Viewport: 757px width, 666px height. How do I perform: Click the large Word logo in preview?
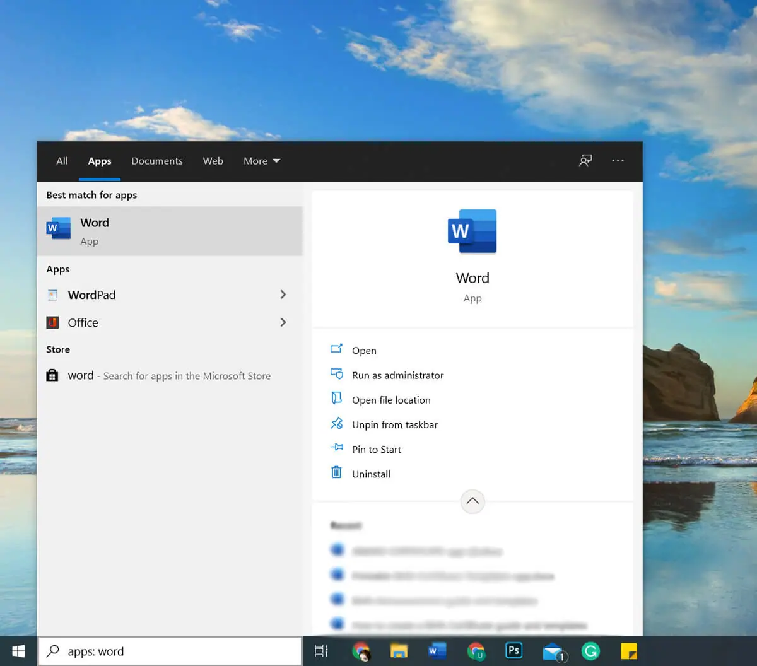[x=472, y=231]
